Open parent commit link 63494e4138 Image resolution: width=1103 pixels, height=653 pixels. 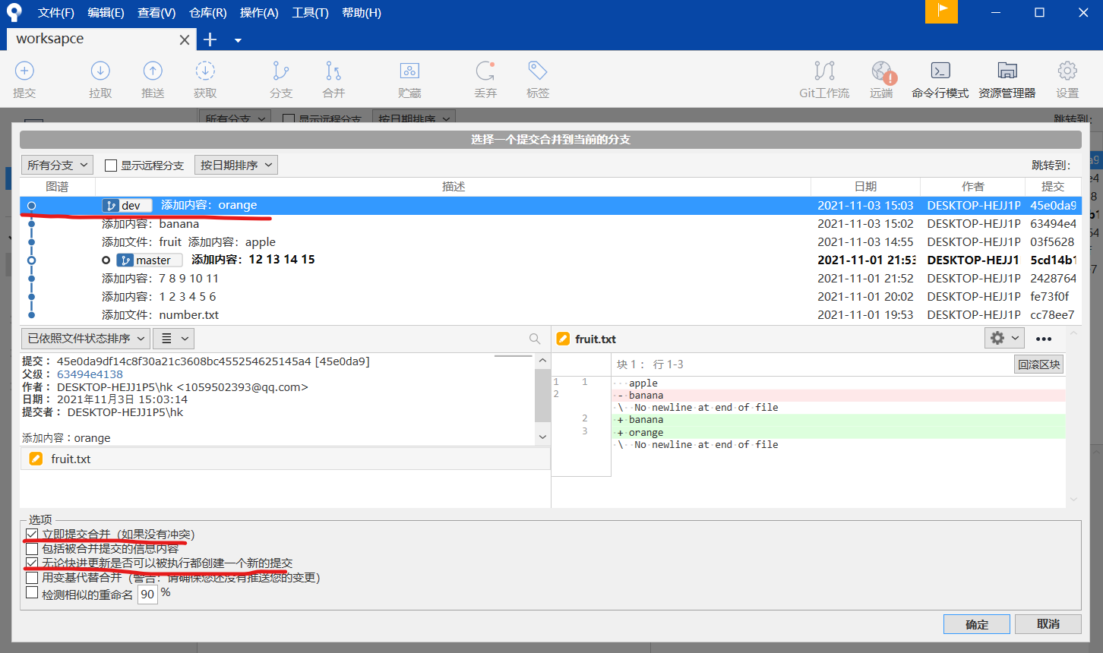[90, 374]
